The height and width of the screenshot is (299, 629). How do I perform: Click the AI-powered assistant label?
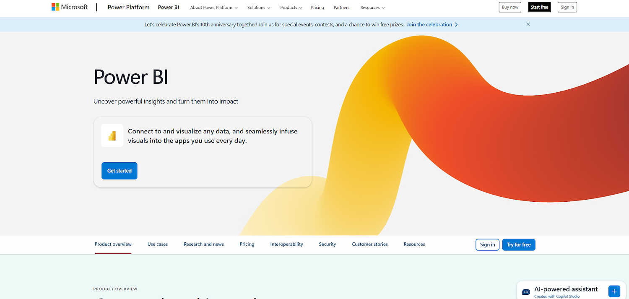tap(566, 289)
